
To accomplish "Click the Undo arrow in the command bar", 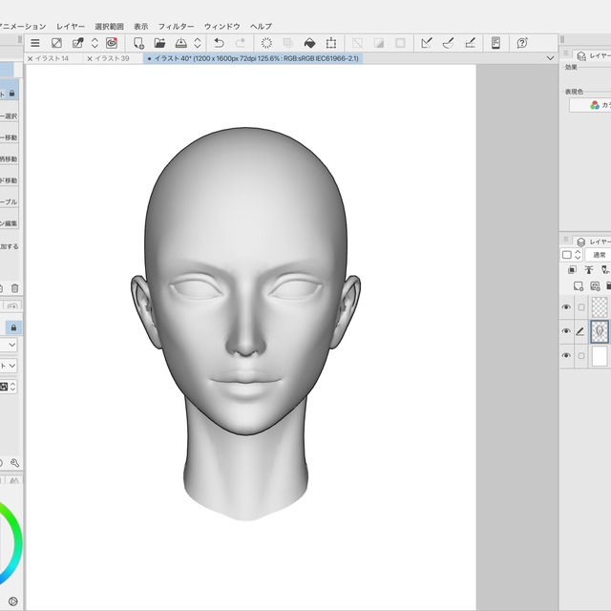I will point(219,43).
